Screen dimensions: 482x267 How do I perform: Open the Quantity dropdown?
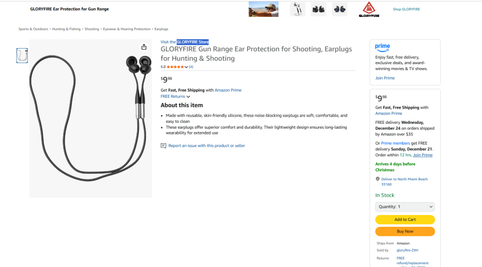(405, 207)
